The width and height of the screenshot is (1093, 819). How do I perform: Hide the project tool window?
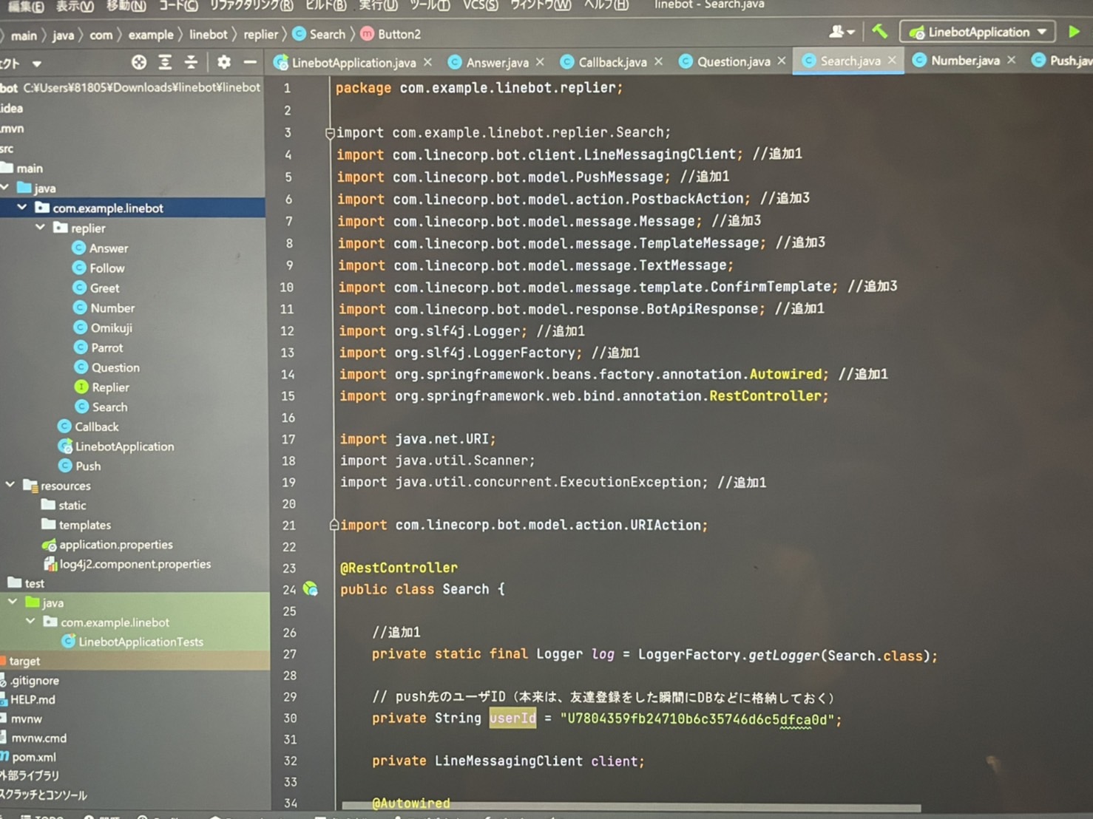pos(250,63)
